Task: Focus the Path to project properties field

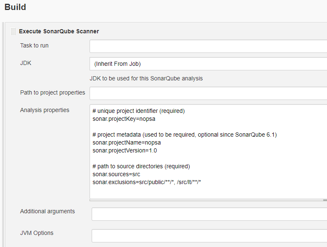Action: tap(208, 93)
